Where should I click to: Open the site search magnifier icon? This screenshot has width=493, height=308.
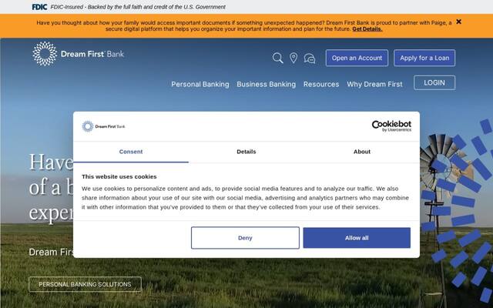[277, 58]
